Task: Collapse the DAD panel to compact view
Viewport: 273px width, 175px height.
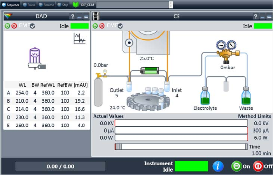Action: [79, 17]
